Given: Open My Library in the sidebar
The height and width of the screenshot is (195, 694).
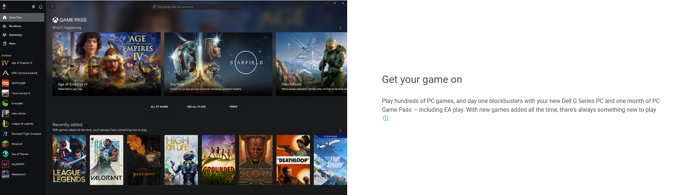Looking at the screenshot, I should click(x=22, y=26).
